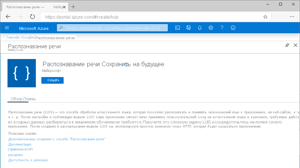Close the Распознавание речи blade
Viewport: 300px width, 168px height.
pyautogui.click(x=295, y=45)
